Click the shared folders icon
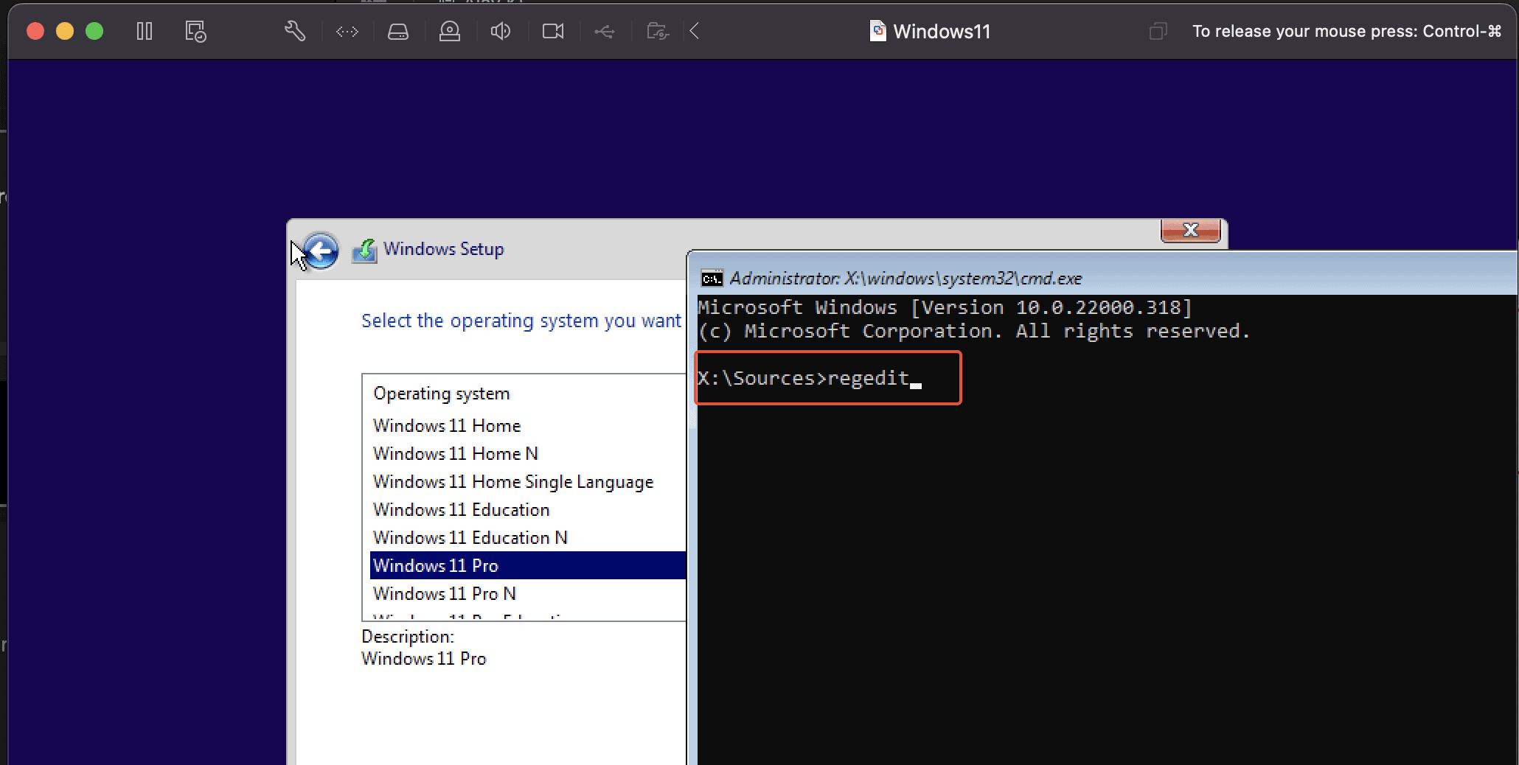 657,31
